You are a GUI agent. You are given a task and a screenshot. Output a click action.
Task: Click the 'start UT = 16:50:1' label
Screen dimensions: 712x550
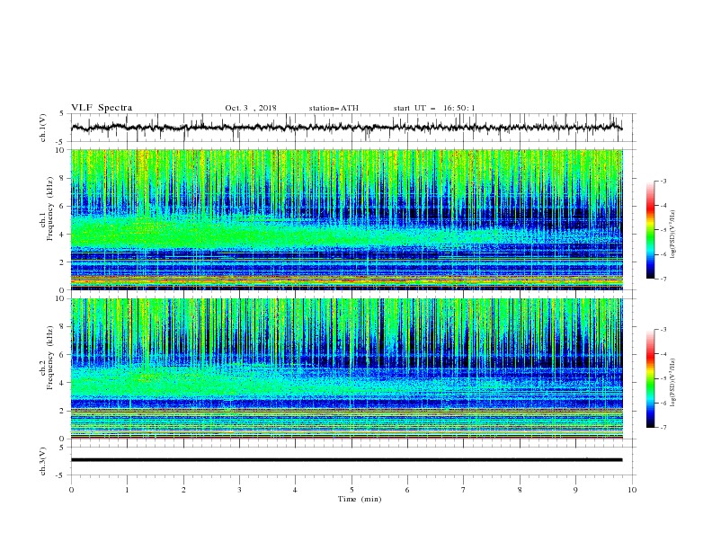click(x=434, y=108)
